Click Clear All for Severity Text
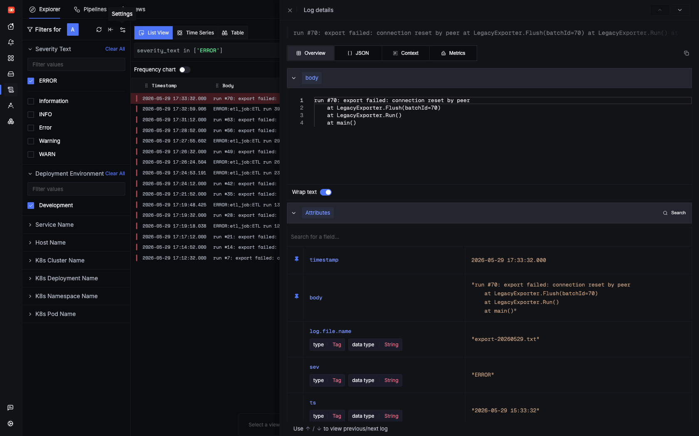This screenshot has width=699, height=436. pyautogui.click(x=115, y=49)
